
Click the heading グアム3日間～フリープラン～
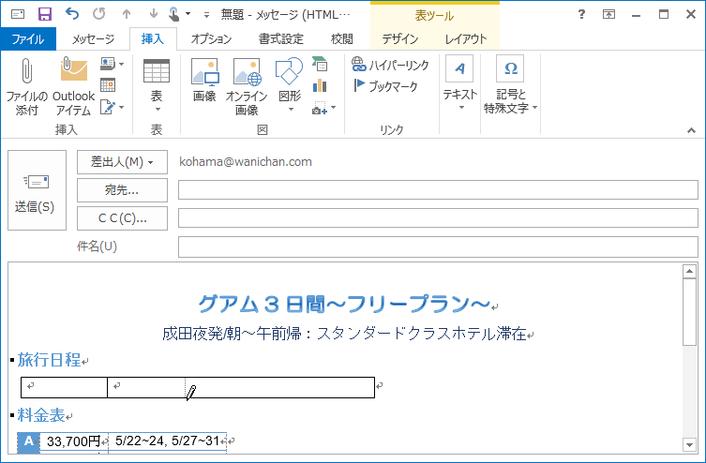pos(344,305)
